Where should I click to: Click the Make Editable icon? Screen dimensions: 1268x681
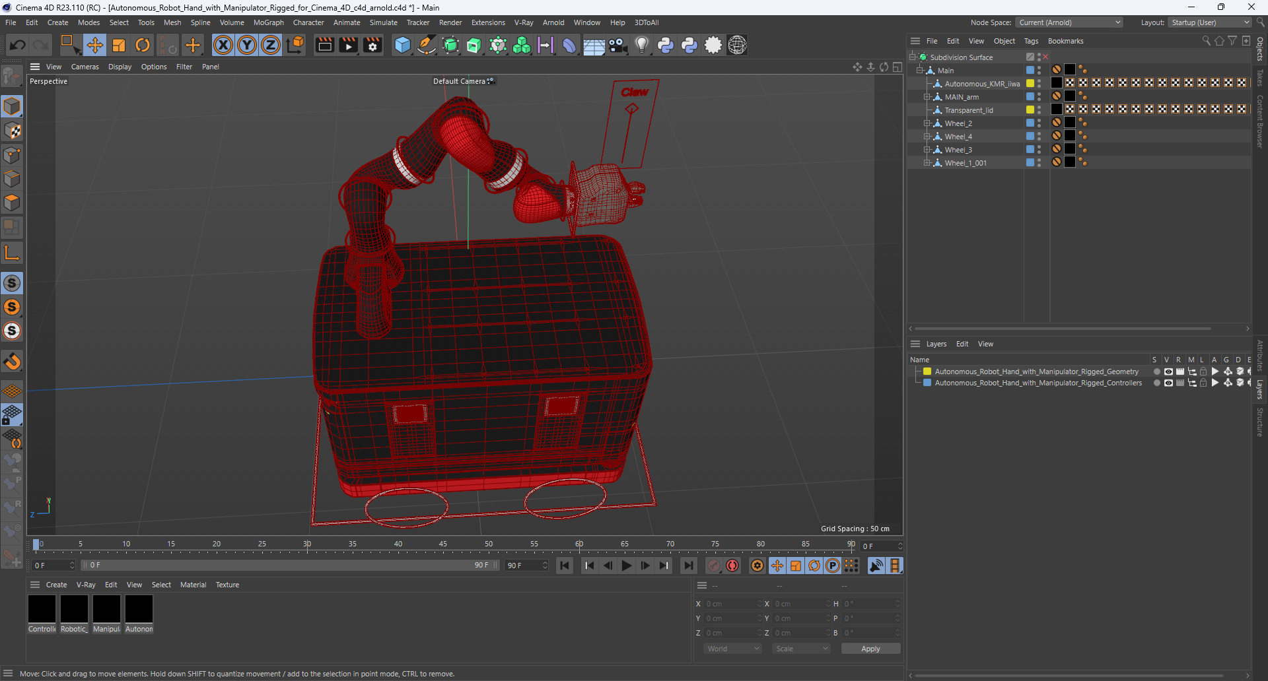pyautogui.click(x=13, y=77)
